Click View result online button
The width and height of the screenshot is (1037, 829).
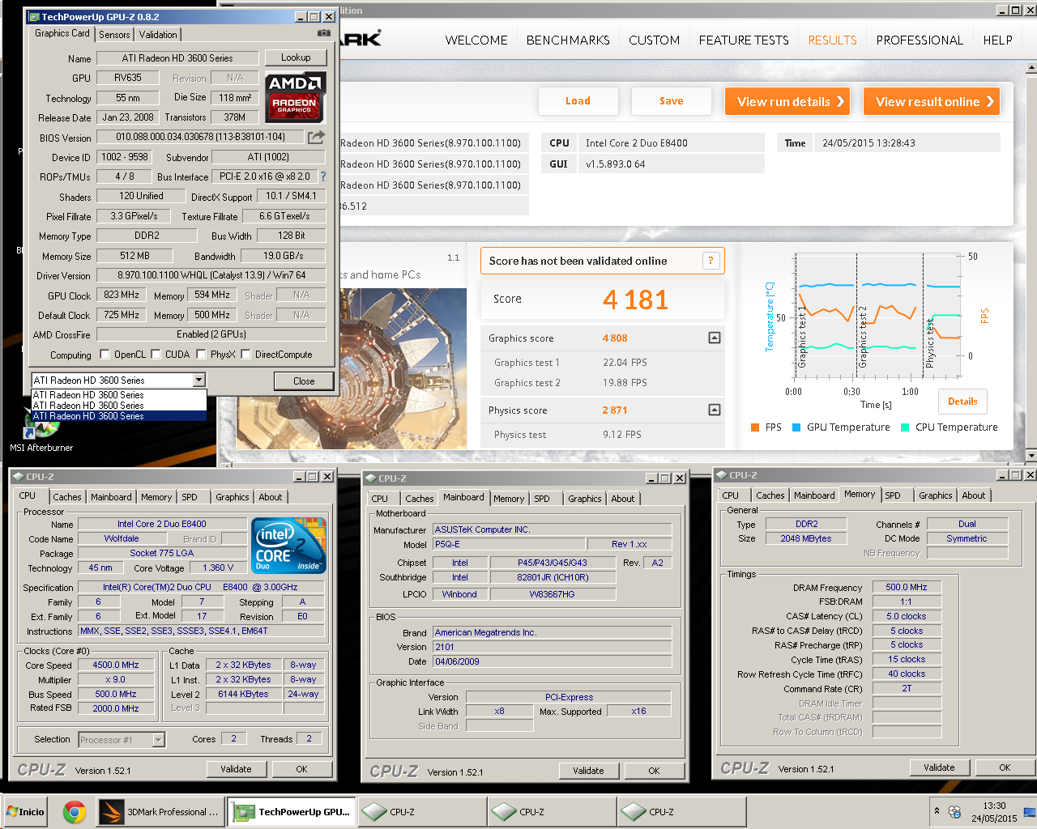(x=932, y=101)
